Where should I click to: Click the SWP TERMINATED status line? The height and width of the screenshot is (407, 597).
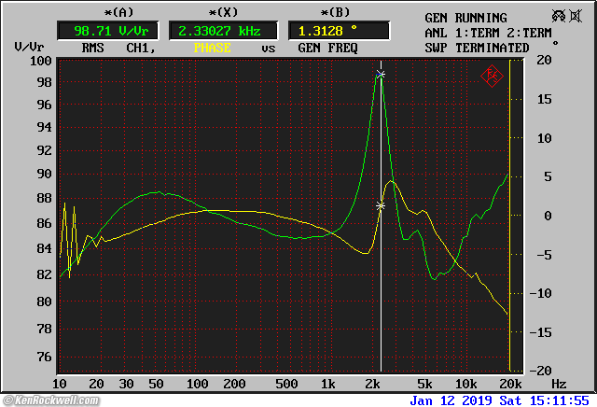click(x=477, y=48)
